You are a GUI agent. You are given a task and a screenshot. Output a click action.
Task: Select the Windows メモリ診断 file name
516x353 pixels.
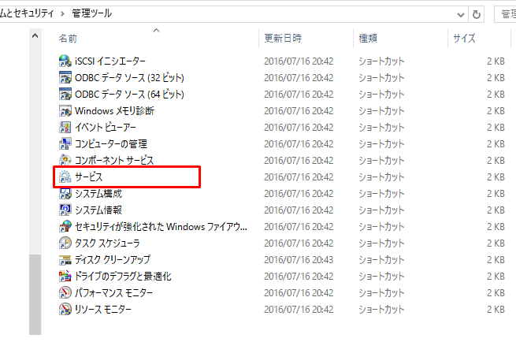pos(114,110)
